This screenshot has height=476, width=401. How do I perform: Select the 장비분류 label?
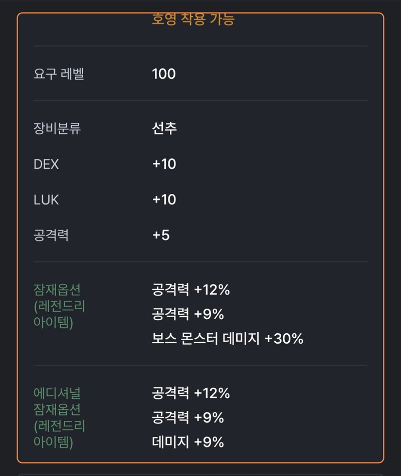coord(57,128)
